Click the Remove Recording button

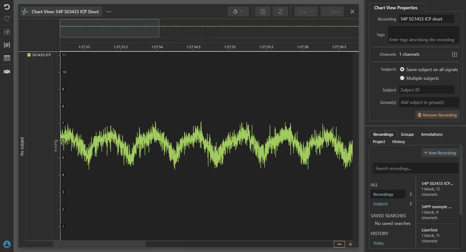(437, 115)
